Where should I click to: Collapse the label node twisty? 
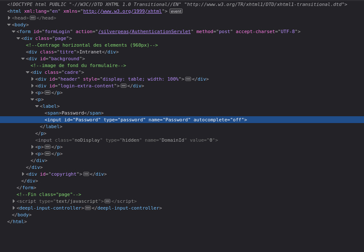coord(37,106)
